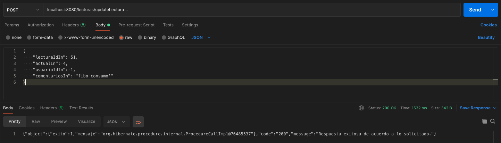Choose the GraphQL body option
The height and width of the screenshot is (143, 501).
[164, 37]
